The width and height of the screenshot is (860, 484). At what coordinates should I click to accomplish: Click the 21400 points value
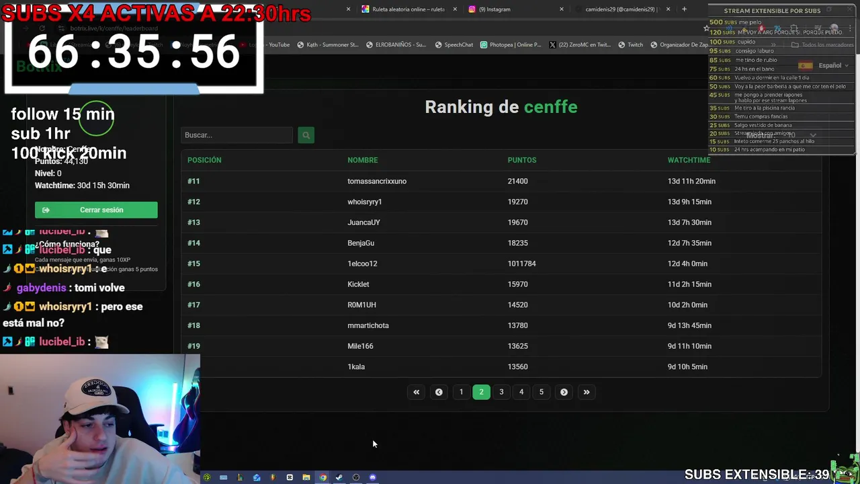[518, 181]
